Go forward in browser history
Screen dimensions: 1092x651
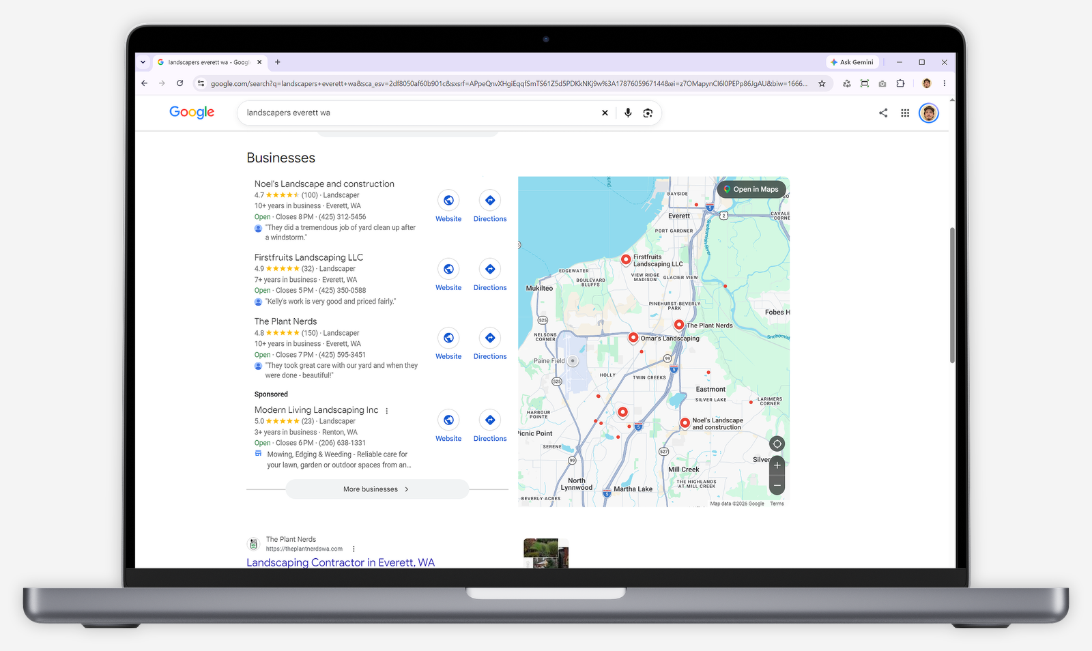(162, 83)
